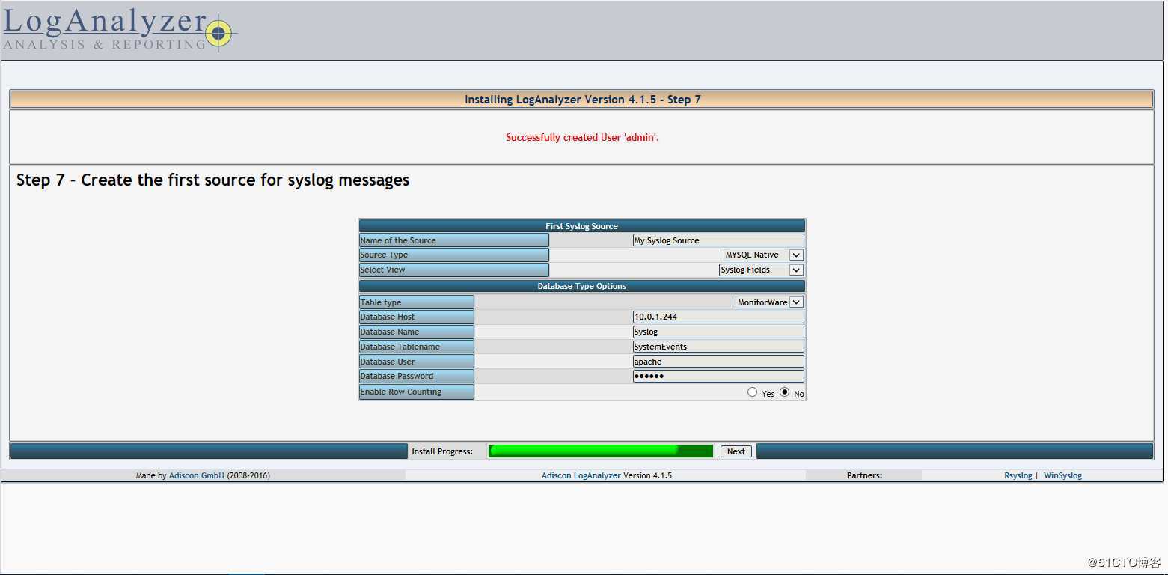
Task: Open the WinSyslog partner link
Action: (1062, 475)
